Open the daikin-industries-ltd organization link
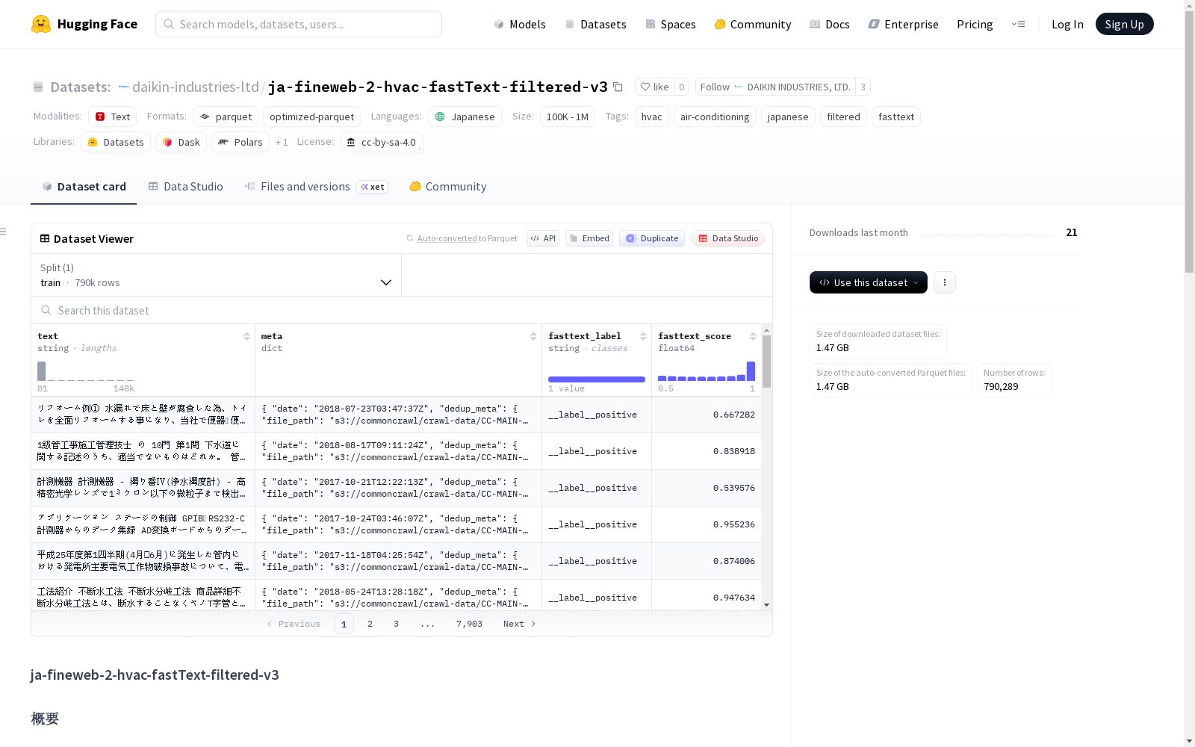The width and height of the screenshot is (1195, 747). (196, 87)
